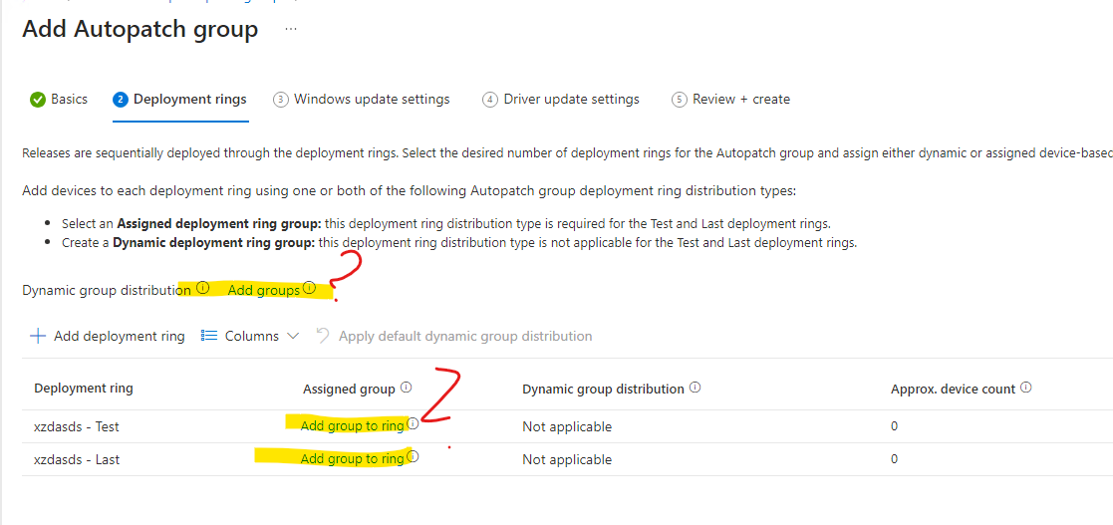Viewport: 1113px width, 525px height.
Task: Select the xzdasds - Test ring row
Action: pyautogui.click(x=567, y=426)
